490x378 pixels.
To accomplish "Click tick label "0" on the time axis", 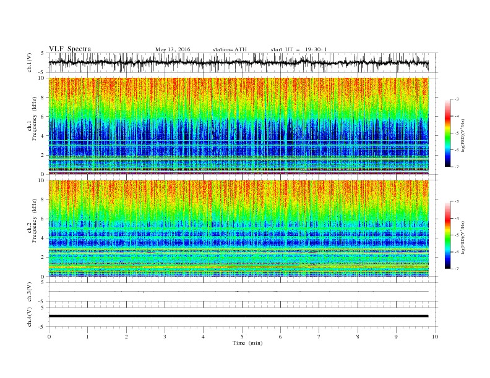I will (x=49, y=337).
